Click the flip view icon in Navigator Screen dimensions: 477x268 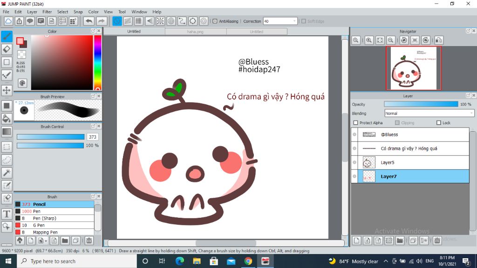click(439, 40)
